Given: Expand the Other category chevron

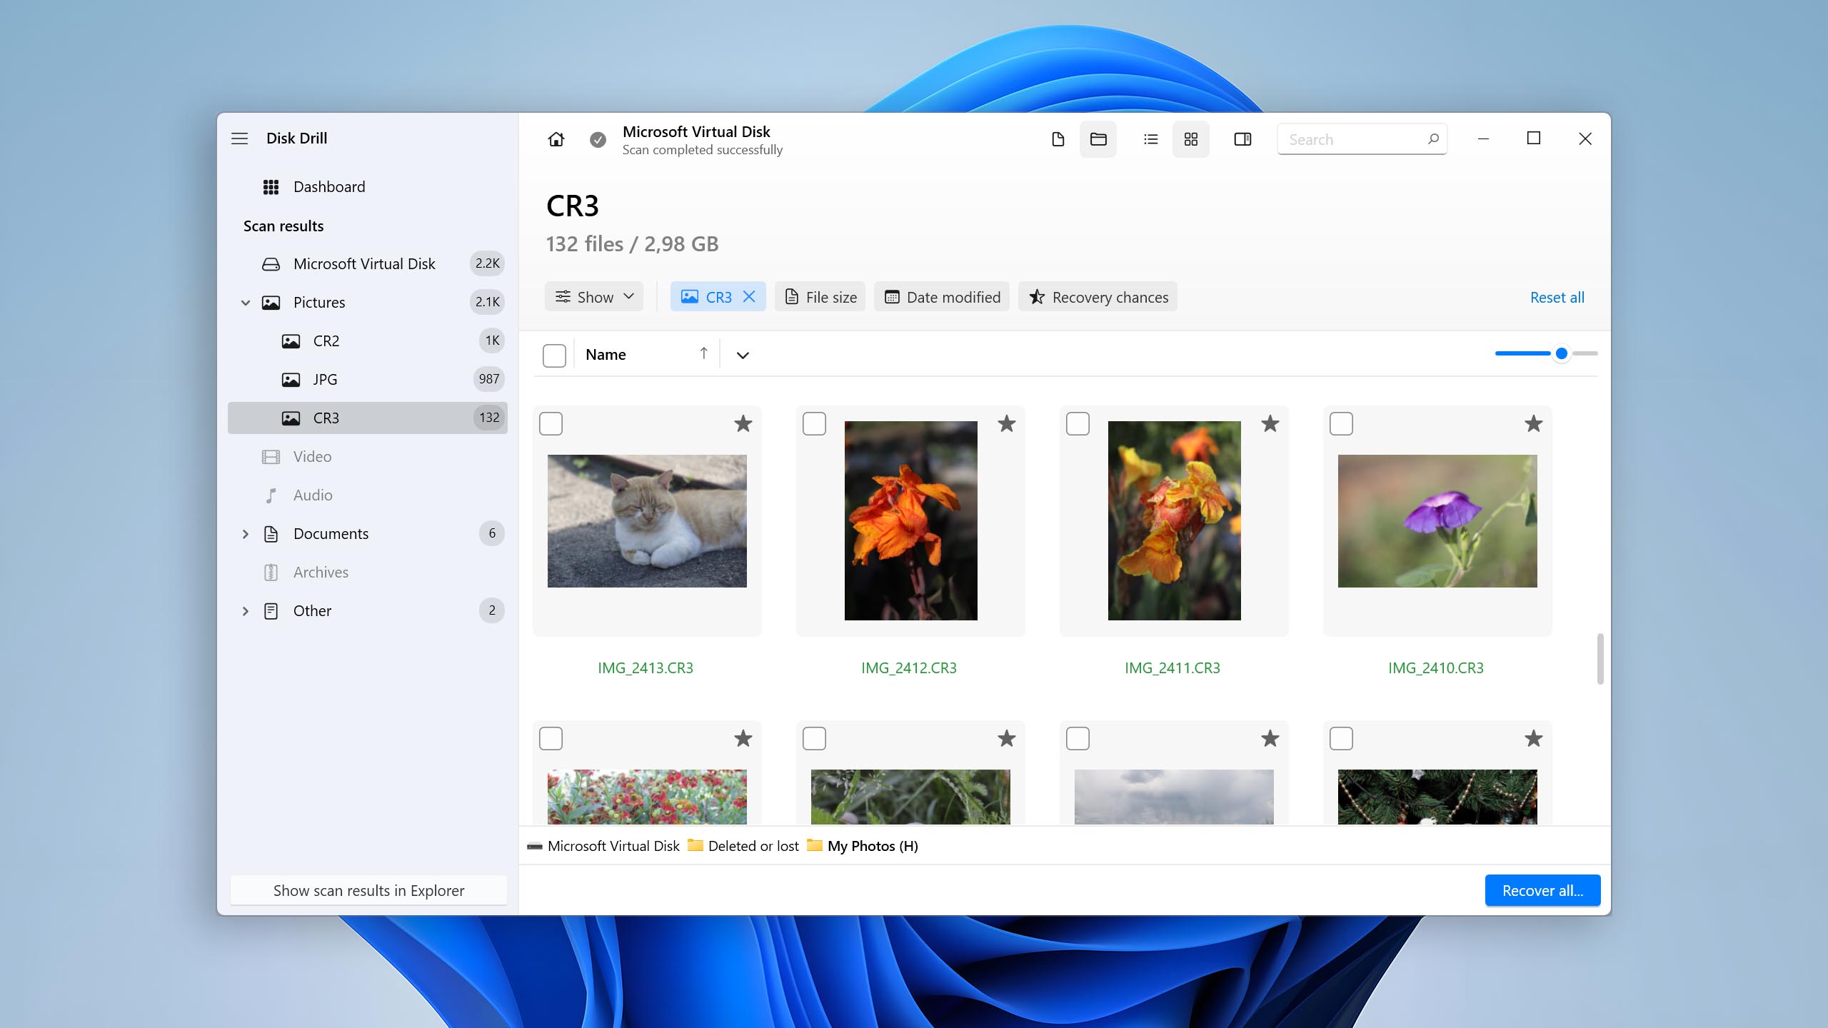Looking at the screenshot, I should click(x=246, y=611).
